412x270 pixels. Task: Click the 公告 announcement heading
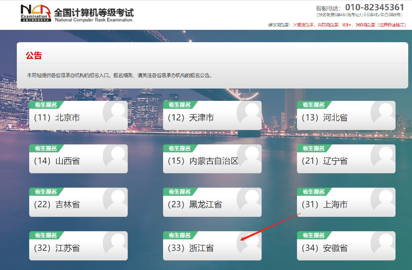click(x=34, y=56)
